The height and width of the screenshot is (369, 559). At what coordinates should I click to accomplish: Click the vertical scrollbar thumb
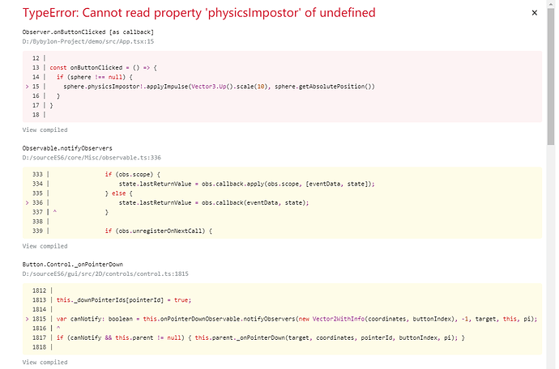pyautogui.click(x=551, y=77)
